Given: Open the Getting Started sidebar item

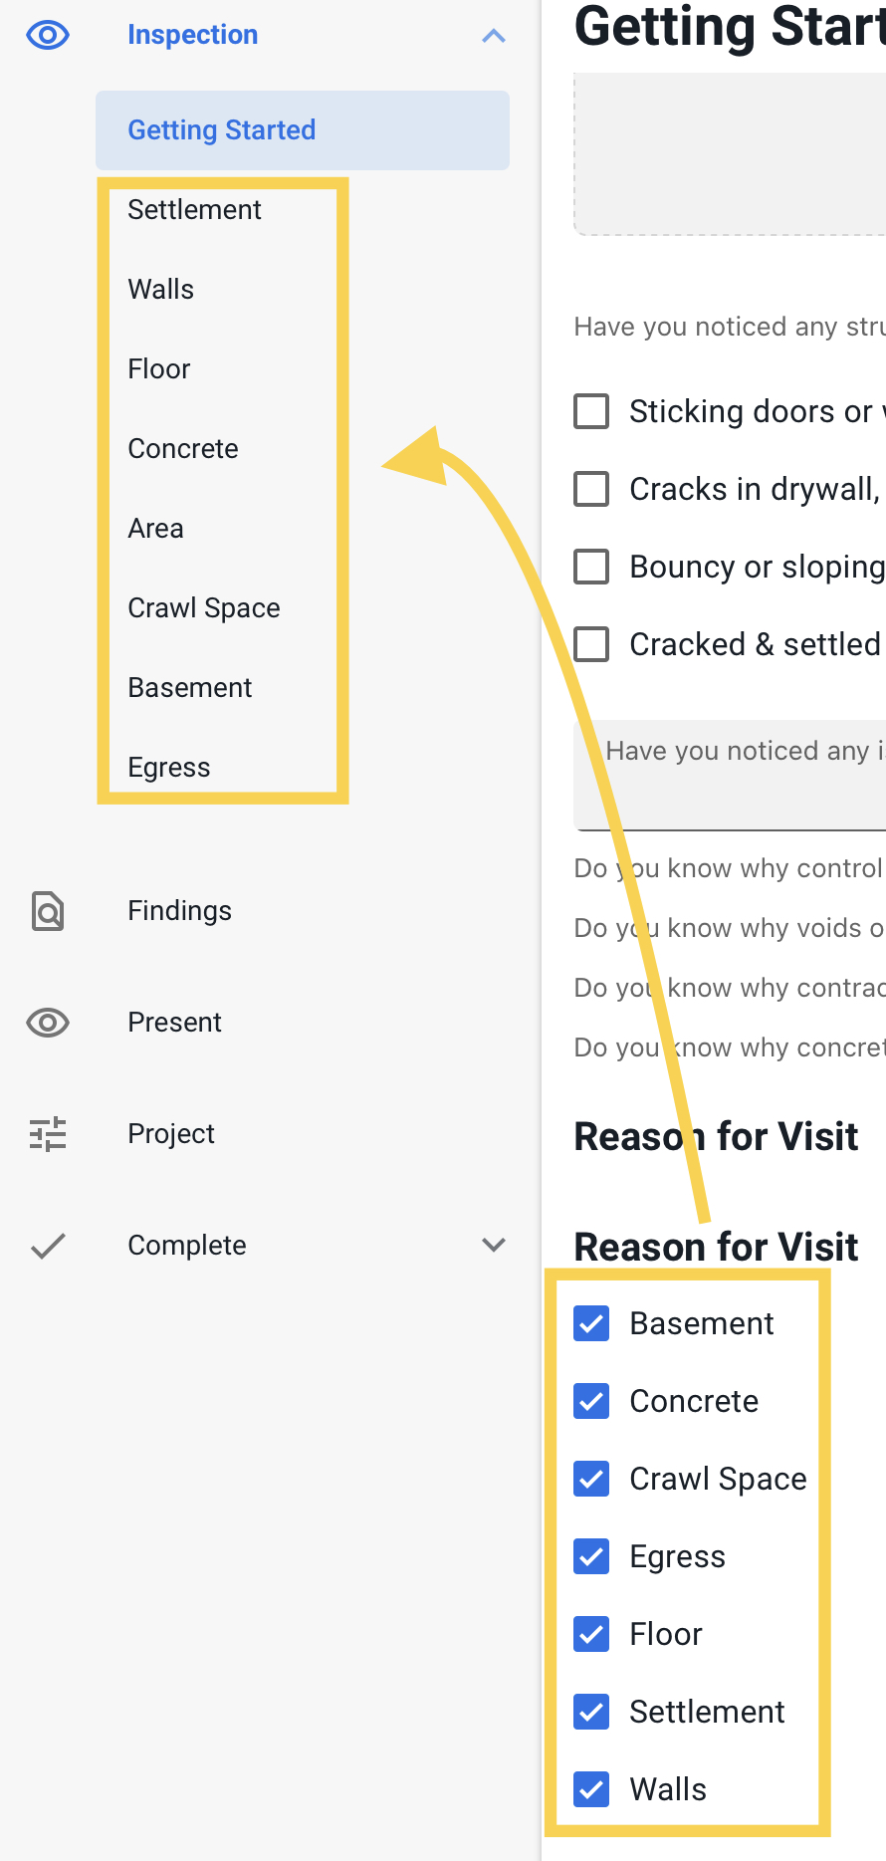Looking at the screenshot, I should (303, 130).
